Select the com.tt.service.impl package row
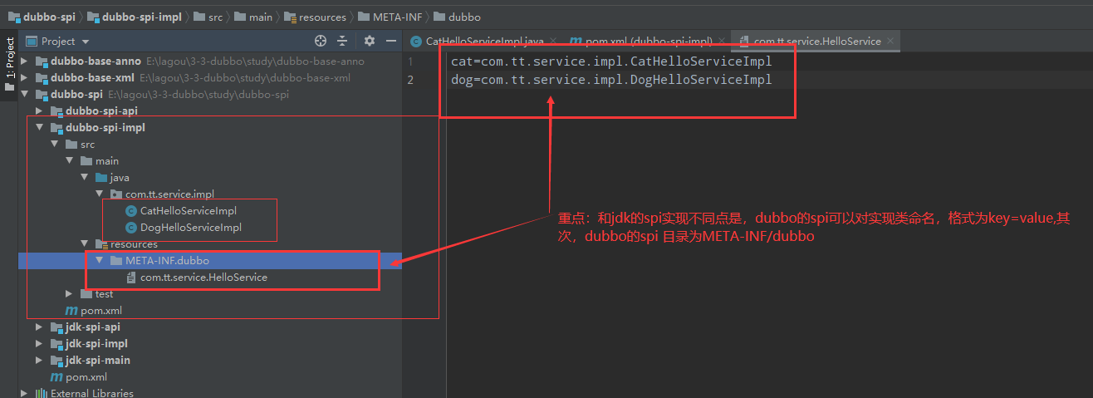1093x398 pixels. [x=210, y=194]
